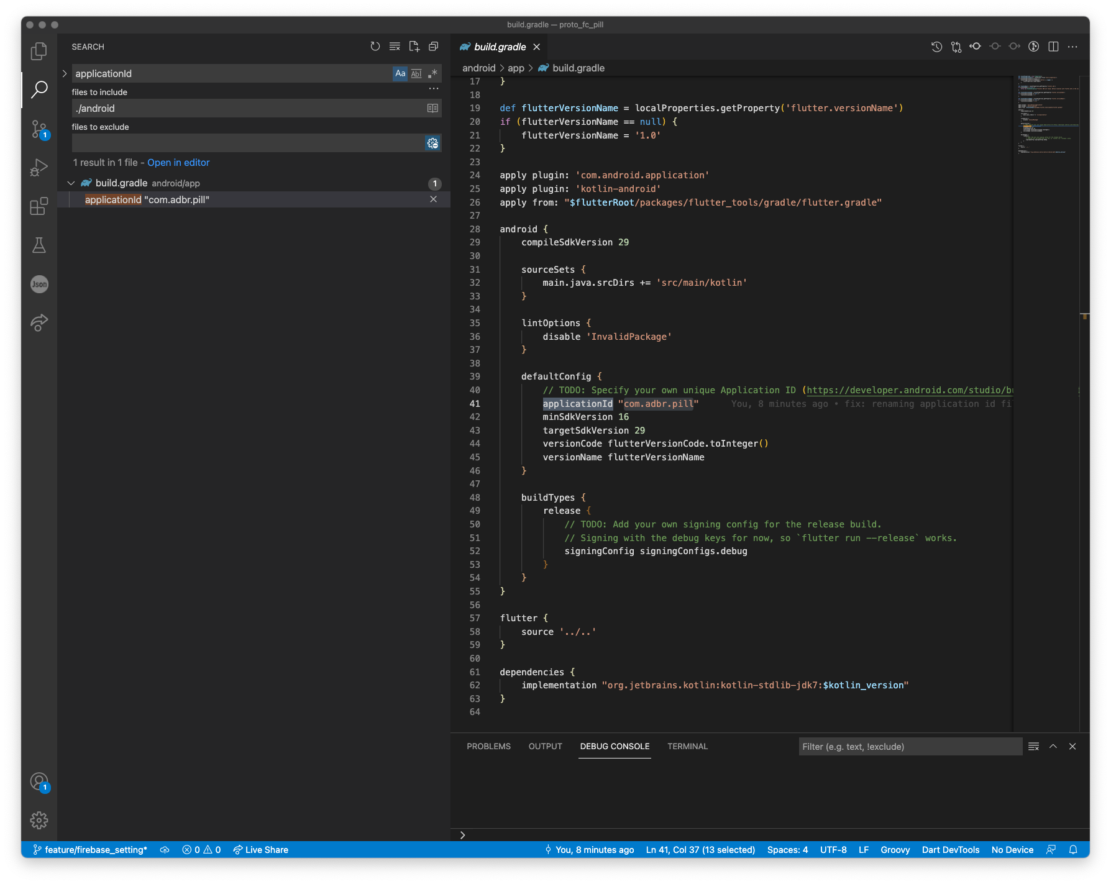Open Manage settings gear
Viewport: 1111px width, 884px height.
click(x=39, y=820)
